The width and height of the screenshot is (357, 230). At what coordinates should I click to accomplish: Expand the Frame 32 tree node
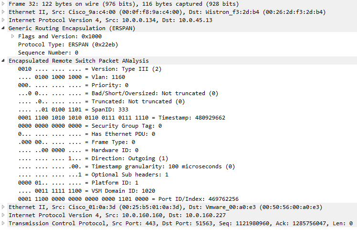click(3, 4)
